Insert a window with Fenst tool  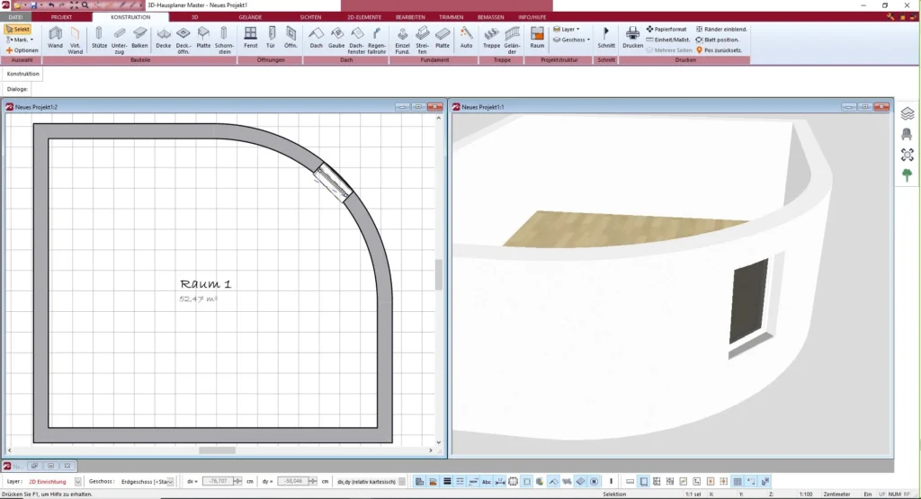point(250,37)
